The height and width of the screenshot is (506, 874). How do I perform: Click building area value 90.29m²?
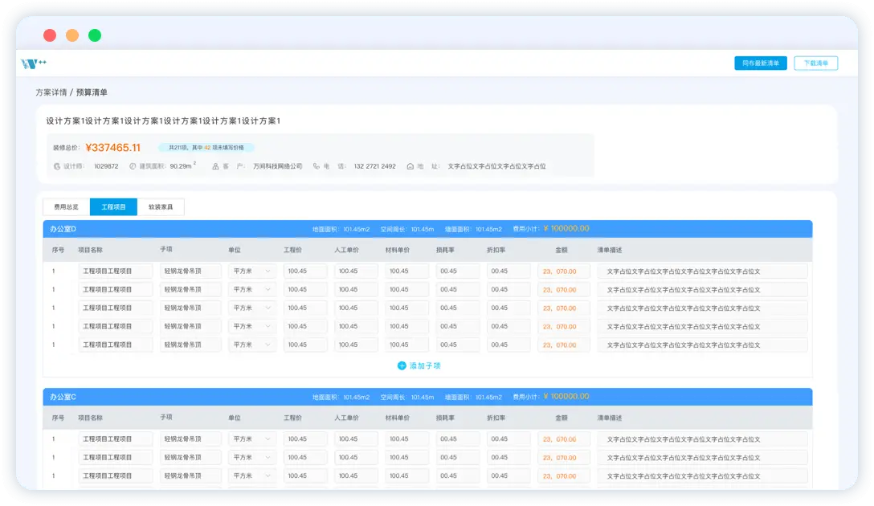pyautogui.click(x=183, y=165)
